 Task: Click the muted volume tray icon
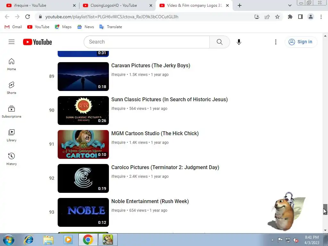(x=296, y=240)
